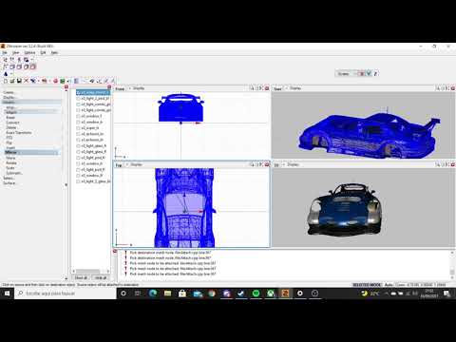Toggle visibility checkbox for the wiper object
The width and height of the screenshot is (456, 342).
pyautogui.click(x=78, y=128)
